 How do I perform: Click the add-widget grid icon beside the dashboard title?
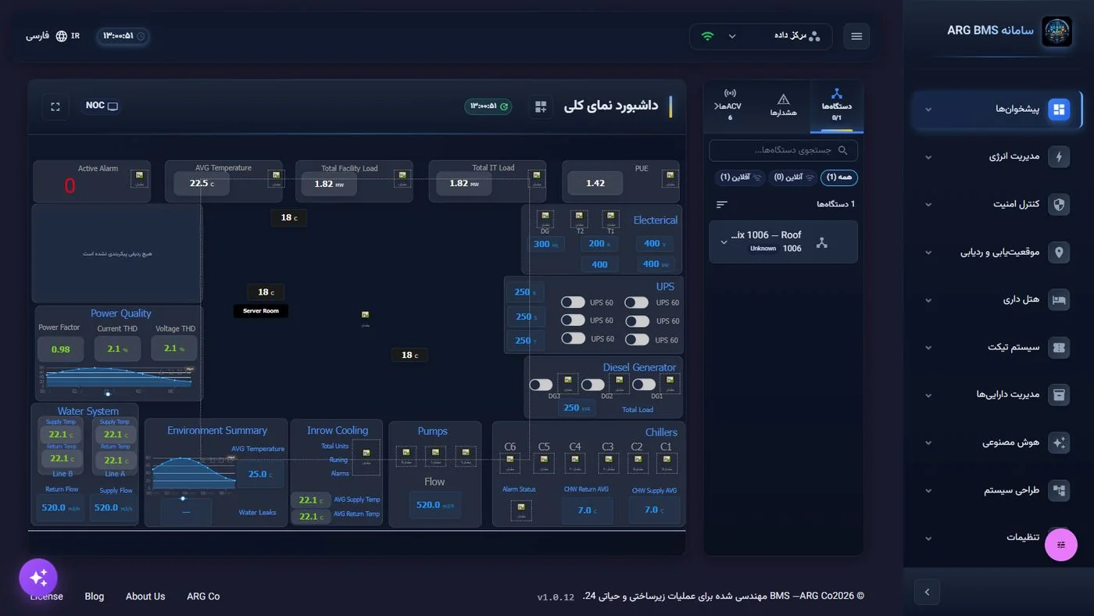[540, 106]
